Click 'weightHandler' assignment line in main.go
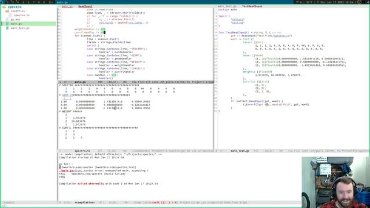 [90, 29]
